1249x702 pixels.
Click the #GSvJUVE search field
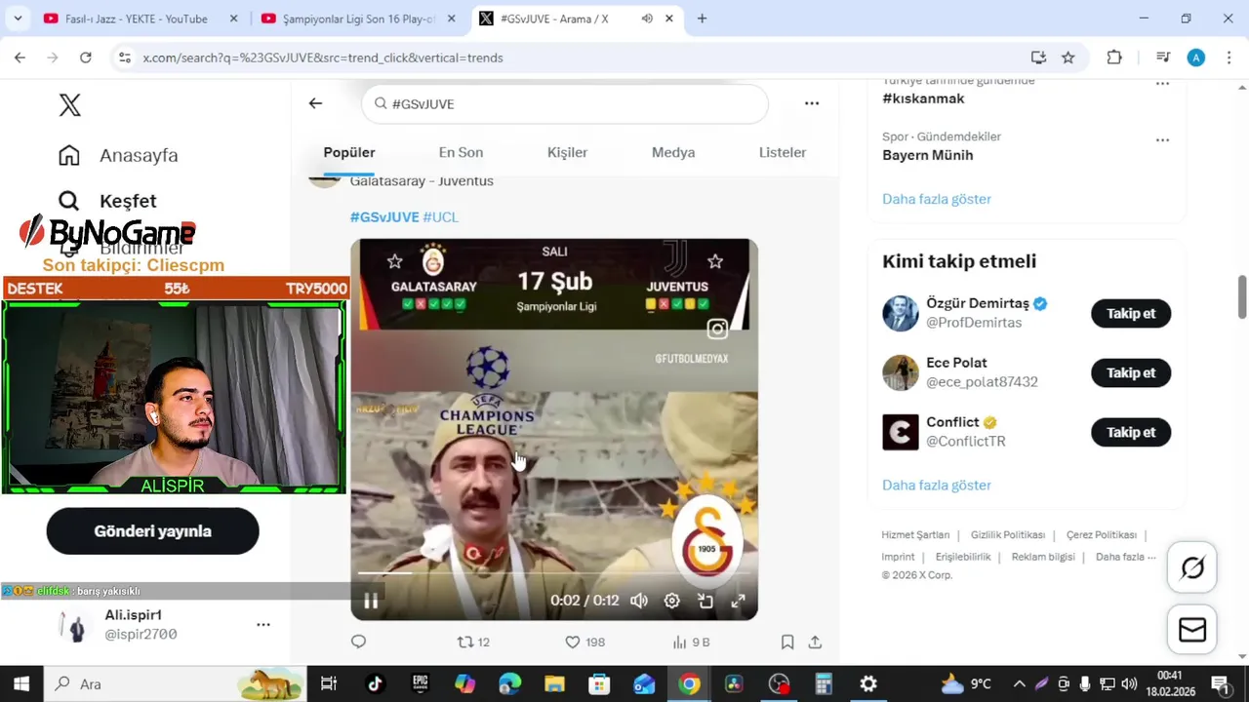point(565,103)
